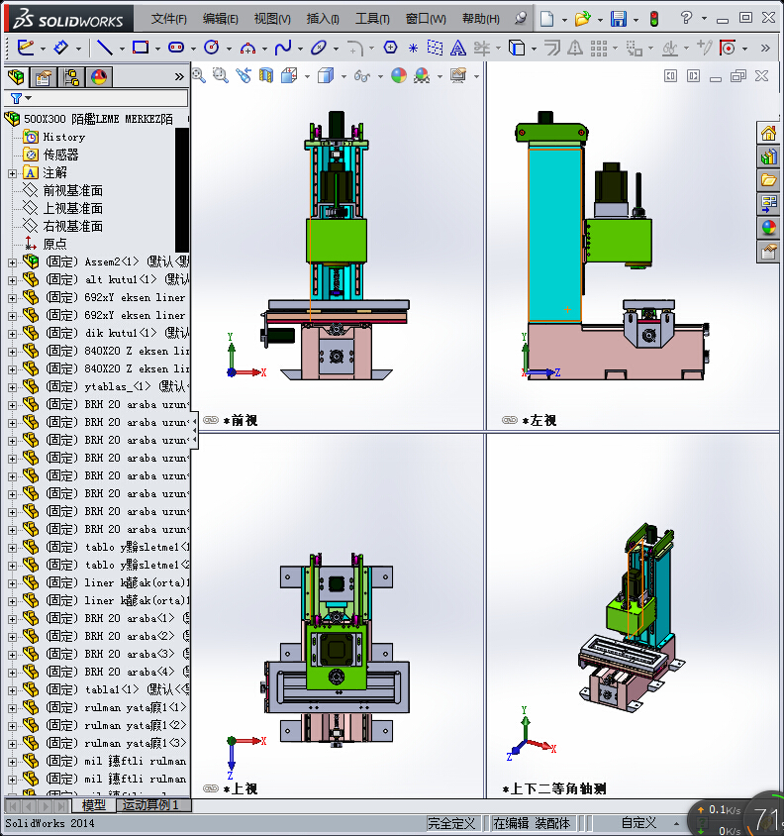Open the 编辑(E) menu
The image size is (784, 836).
click(x=221, y=19)
